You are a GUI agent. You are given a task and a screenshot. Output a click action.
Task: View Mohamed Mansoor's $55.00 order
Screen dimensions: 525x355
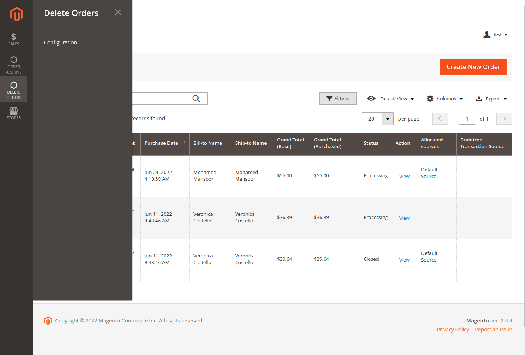(x=404, y=177)
